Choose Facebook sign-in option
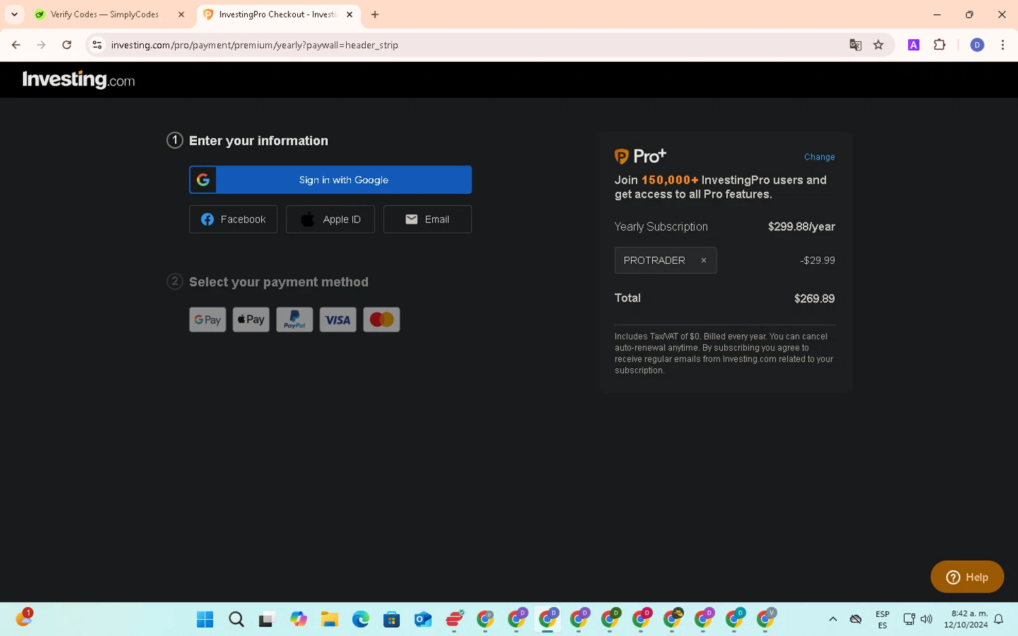This screenshot has height=636, width=1018. coord(233,220)
